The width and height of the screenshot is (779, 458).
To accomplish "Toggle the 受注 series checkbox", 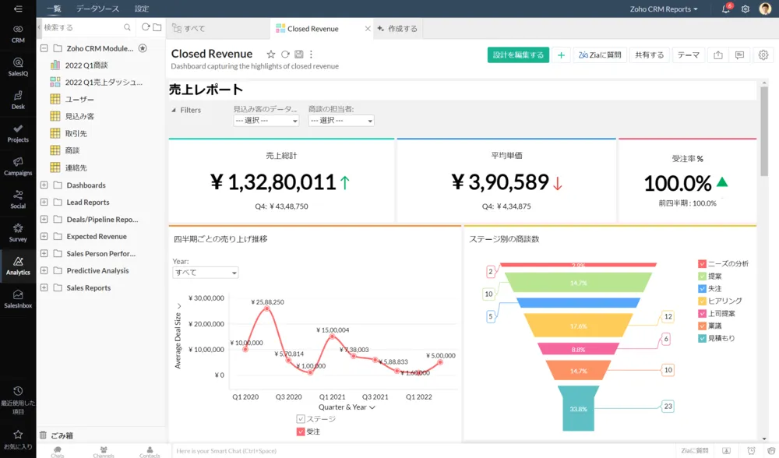I will point(301,432).
